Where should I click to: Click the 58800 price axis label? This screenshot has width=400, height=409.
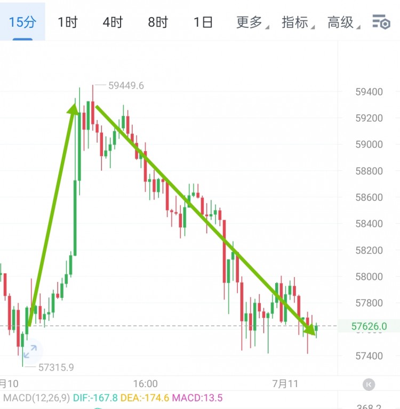[x=369, y=171]
